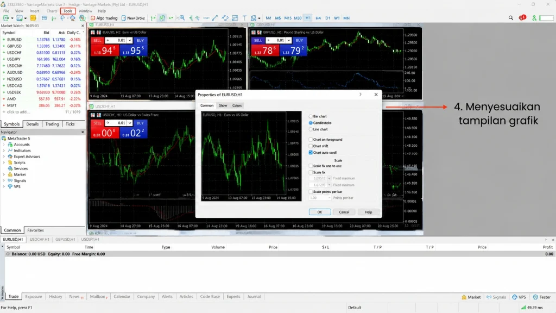Switch chart to bar chart via toolbar icon

[153, 18]
